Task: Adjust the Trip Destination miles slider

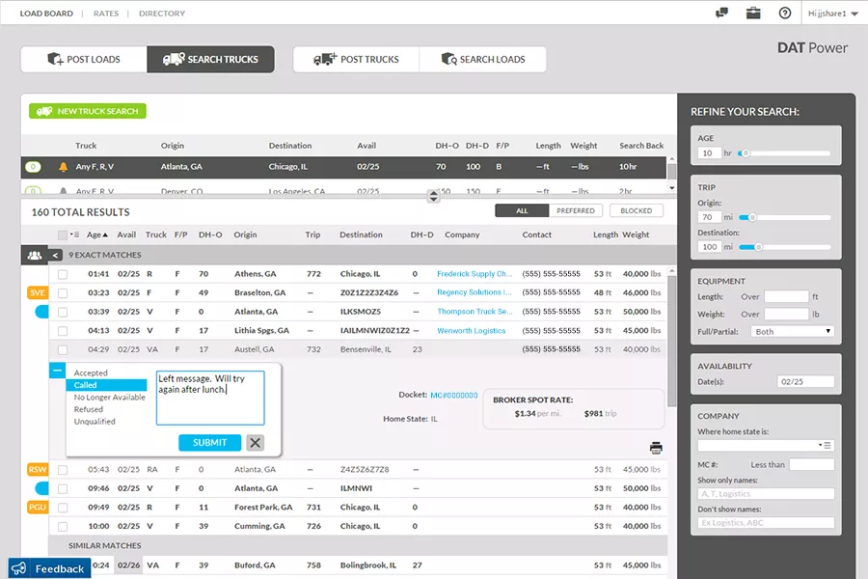Action: [758, 247]
